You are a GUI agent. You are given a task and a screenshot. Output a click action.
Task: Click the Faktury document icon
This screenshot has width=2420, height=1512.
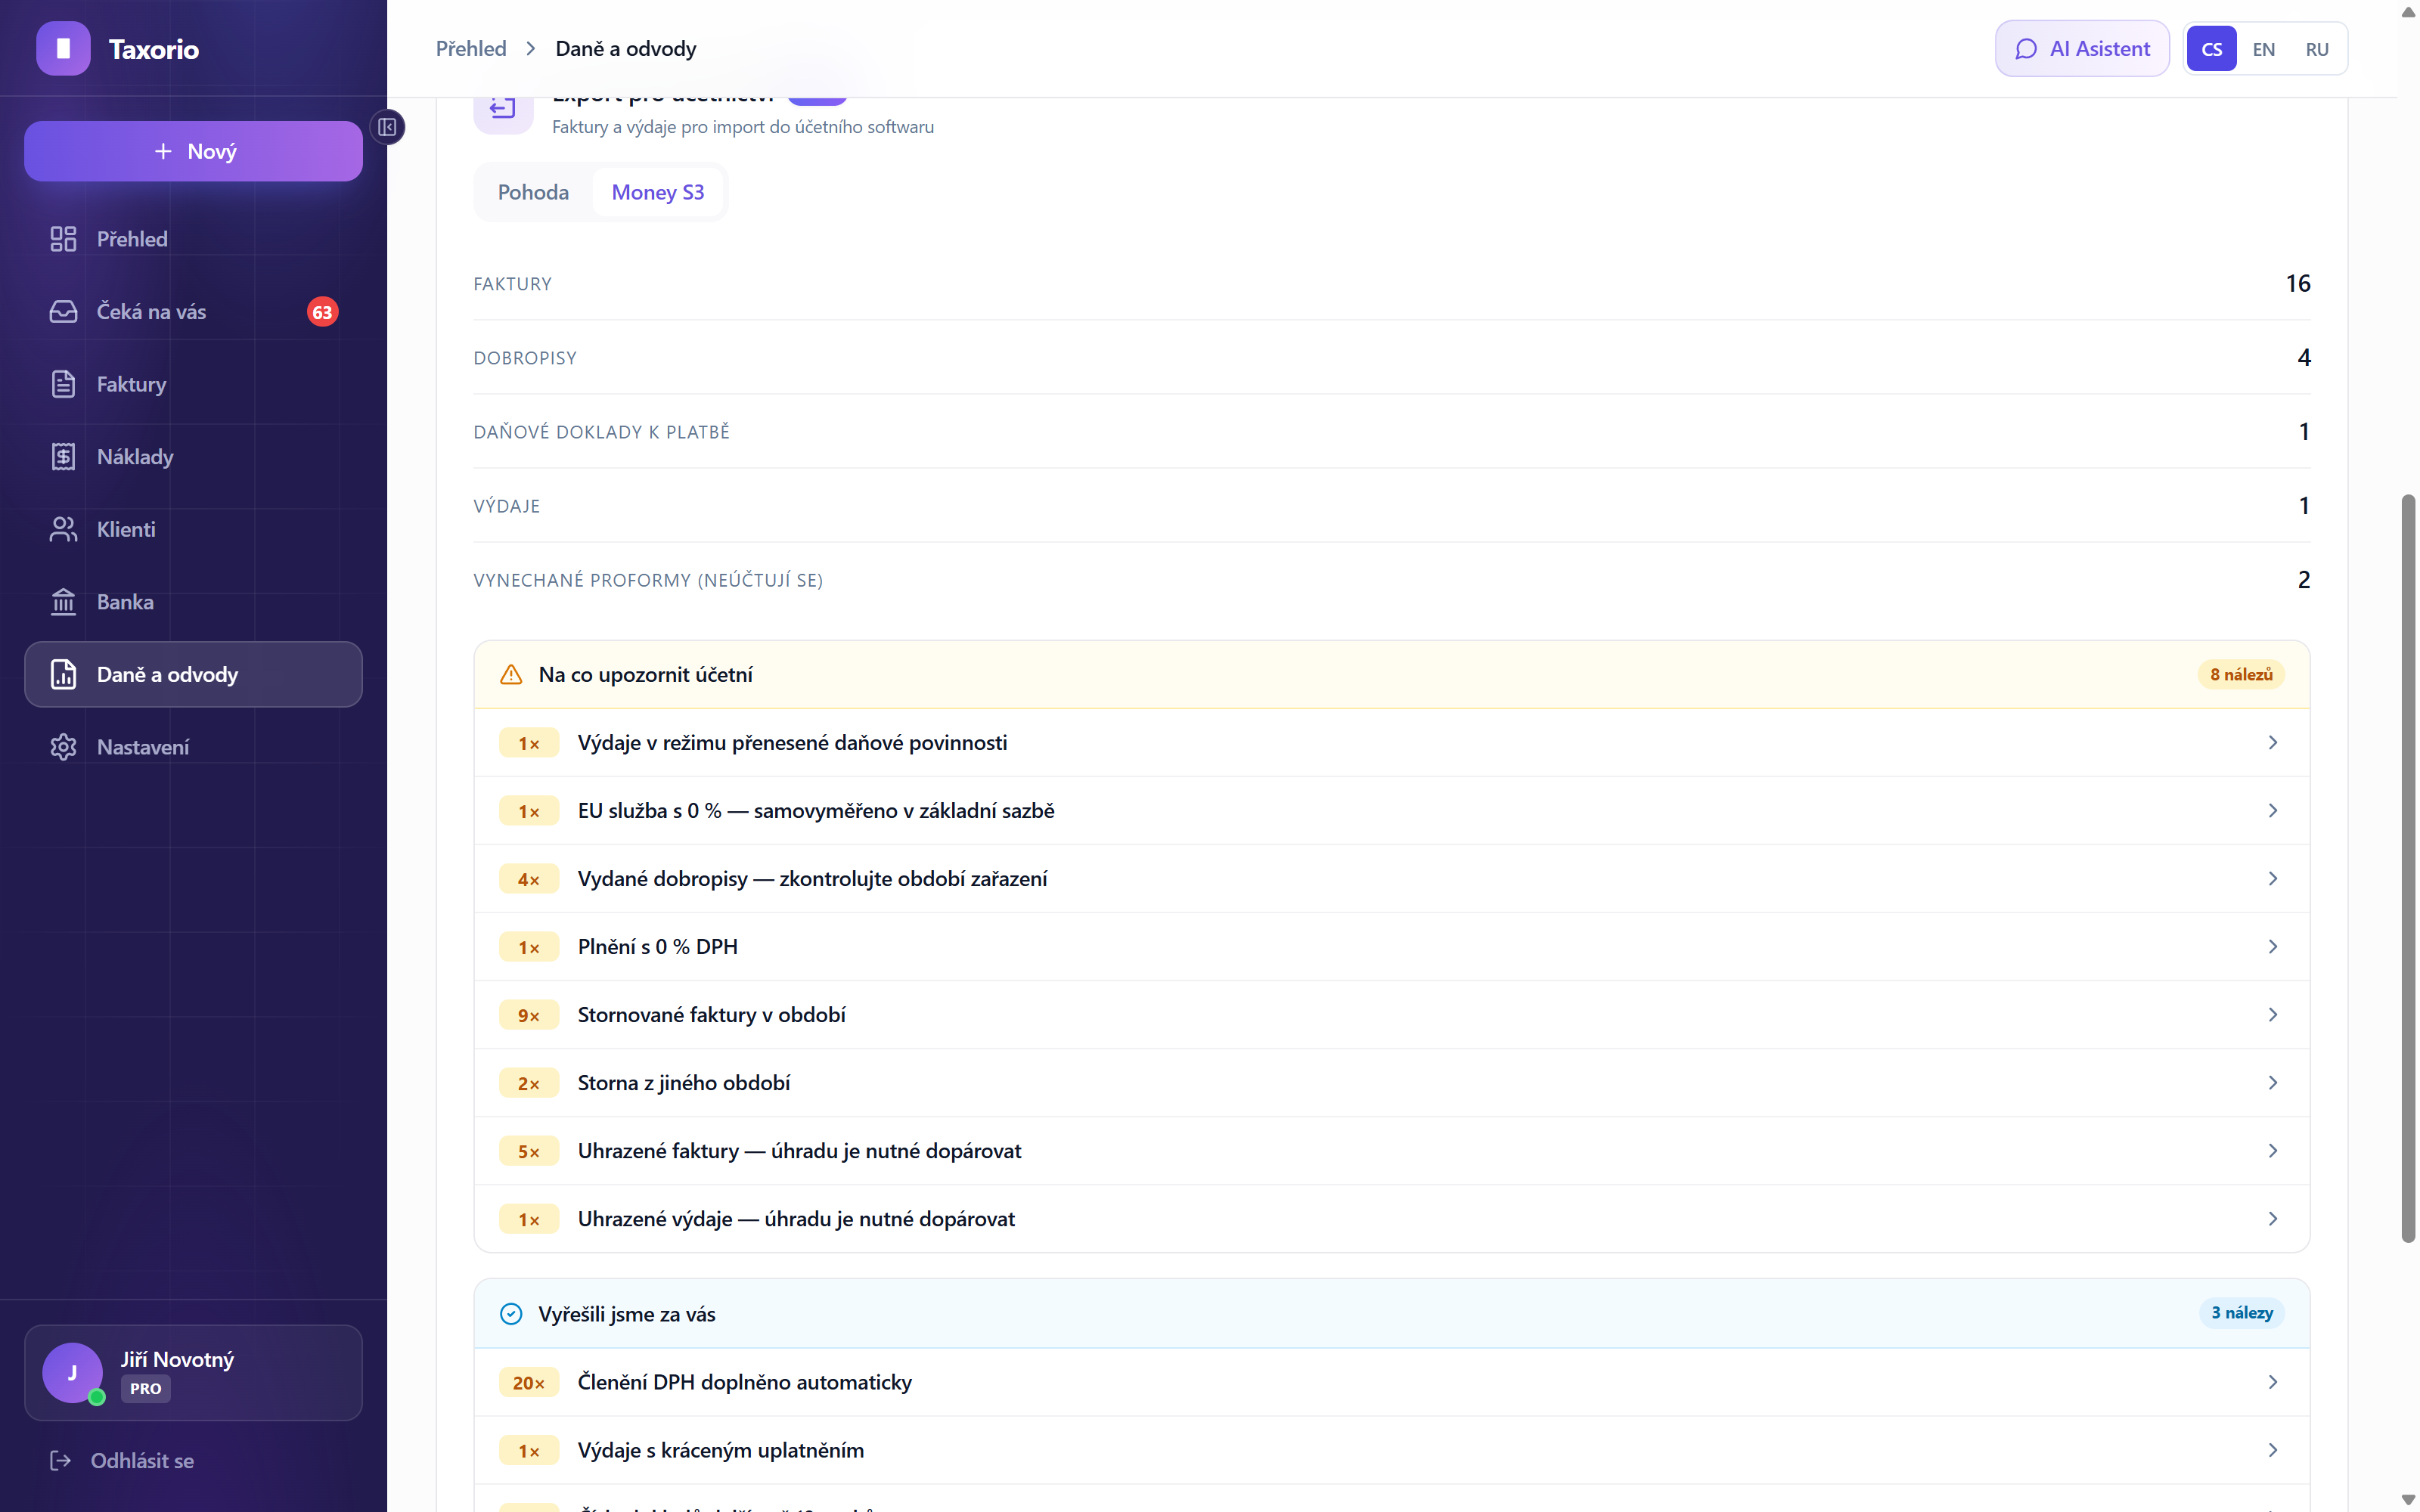pyautogui.click(x=63, y=384)
